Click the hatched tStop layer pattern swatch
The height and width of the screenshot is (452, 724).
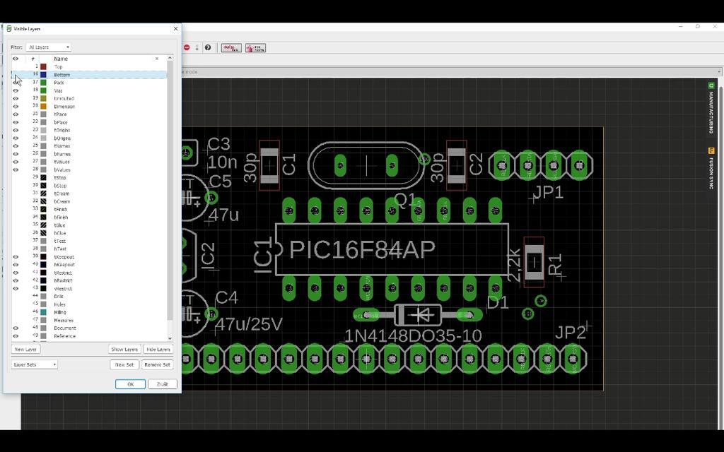43,177
